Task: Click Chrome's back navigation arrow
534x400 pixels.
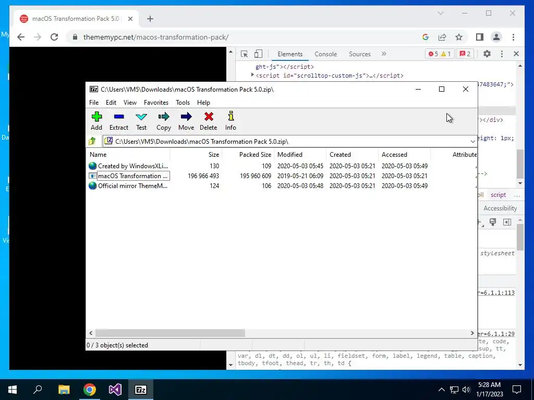Action: 21,37
